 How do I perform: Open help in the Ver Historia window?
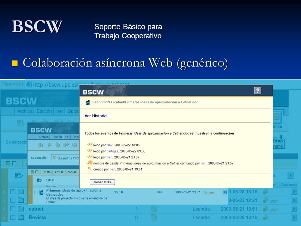258,90
